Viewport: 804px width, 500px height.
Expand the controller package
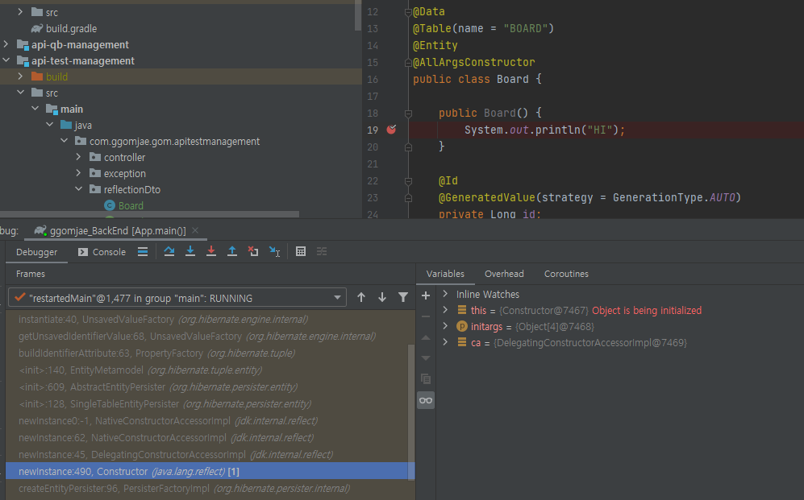tap(78, 157)
